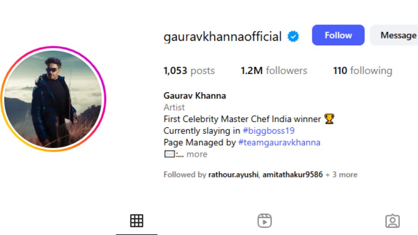The width and height of the screenshot is (418, 235).
Task: Click the 1,053 posts count
Action: 189,71
